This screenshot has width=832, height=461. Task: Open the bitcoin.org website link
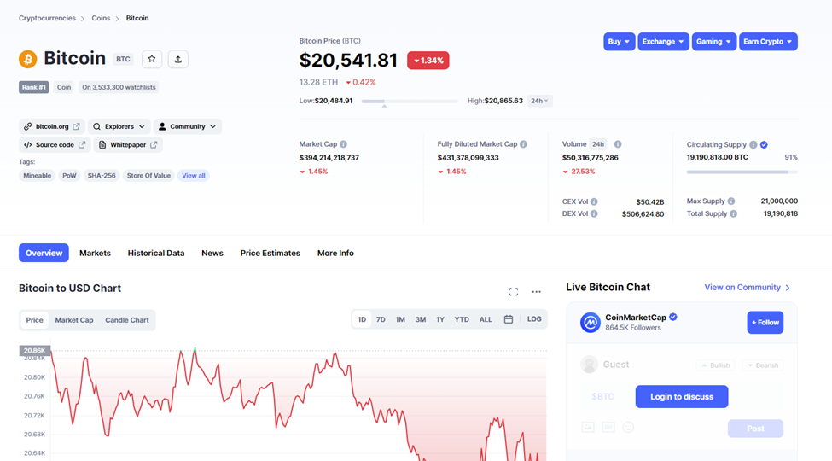(x=52, y=126)
